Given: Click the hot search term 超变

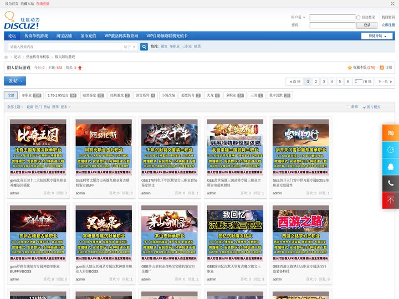Looking at the screenshot, I should point(164,47).
